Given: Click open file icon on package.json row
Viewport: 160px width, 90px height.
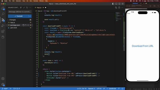Looking at the screenshot, I should click(23, 25).
